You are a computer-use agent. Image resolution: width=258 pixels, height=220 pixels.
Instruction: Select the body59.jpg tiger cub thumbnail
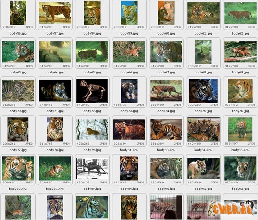point(129,13)
